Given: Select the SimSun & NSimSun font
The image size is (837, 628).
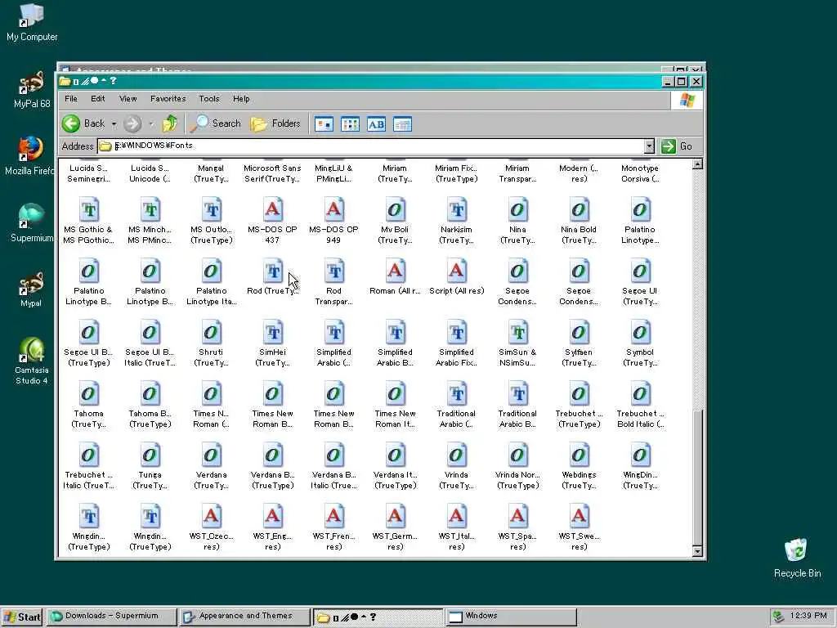Looking at the screenshot, I should tap(517, 343).
